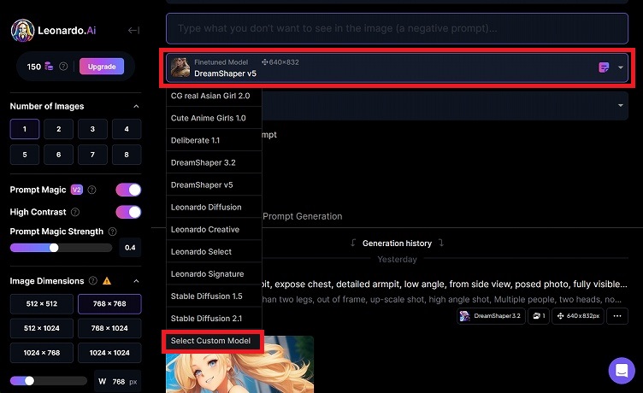Click the V2 Prompt Magic badge

77,190
